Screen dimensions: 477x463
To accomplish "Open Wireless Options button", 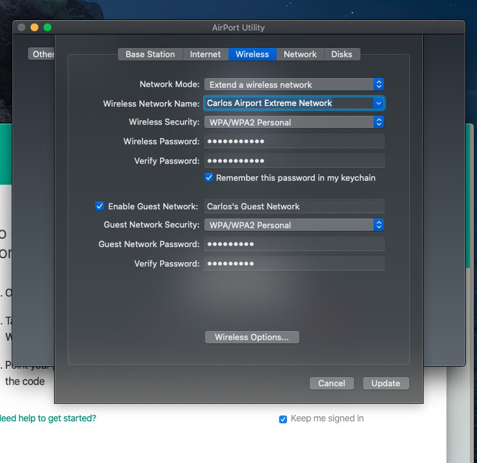I will pyautogui.click(x=252, y=337).
